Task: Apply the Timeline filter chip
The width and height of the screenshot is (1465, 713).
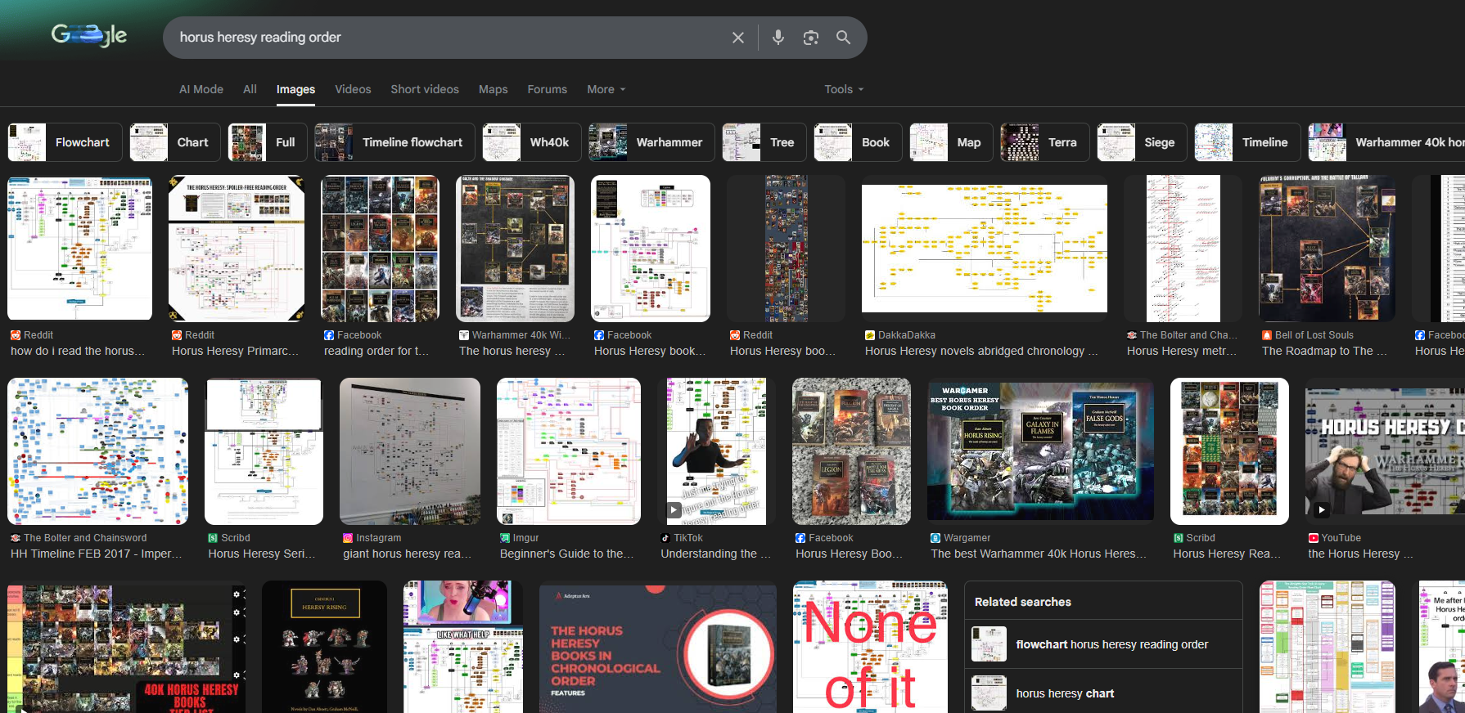Action: [1247, 142]
